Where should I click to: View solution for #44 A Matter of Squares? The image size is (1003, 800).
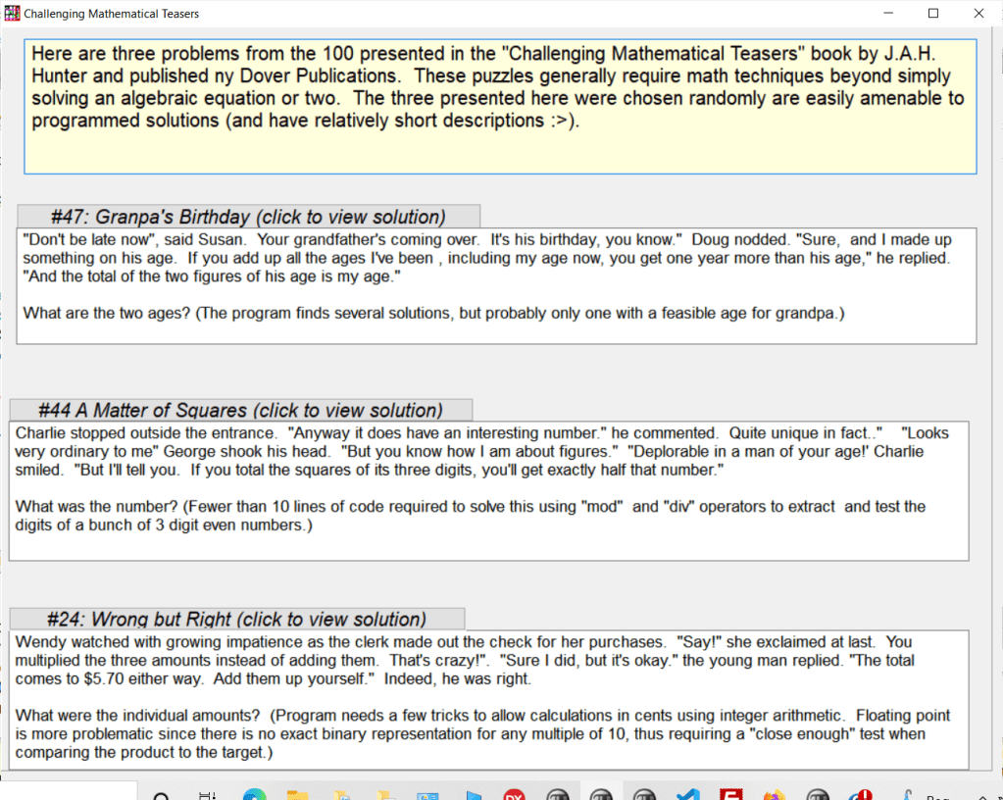pyautogui.click(x=240, y=410)
